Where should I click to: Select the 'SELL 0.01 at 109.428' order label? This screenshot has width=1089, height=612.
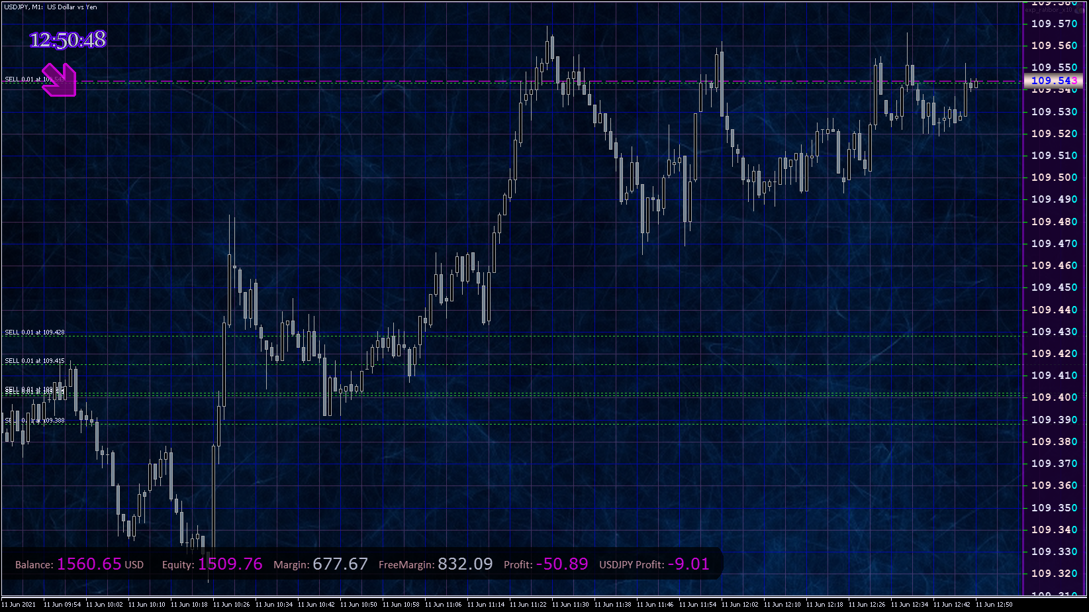pos(34,332)
